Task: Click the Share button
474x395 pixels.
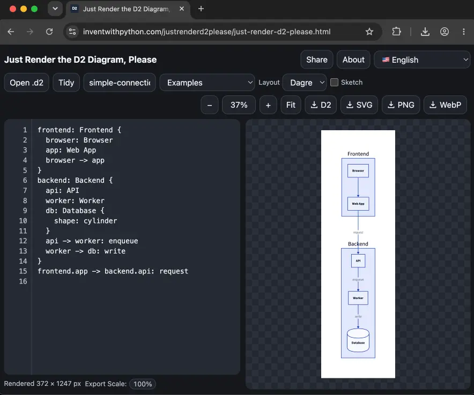Action: point(317,59)
